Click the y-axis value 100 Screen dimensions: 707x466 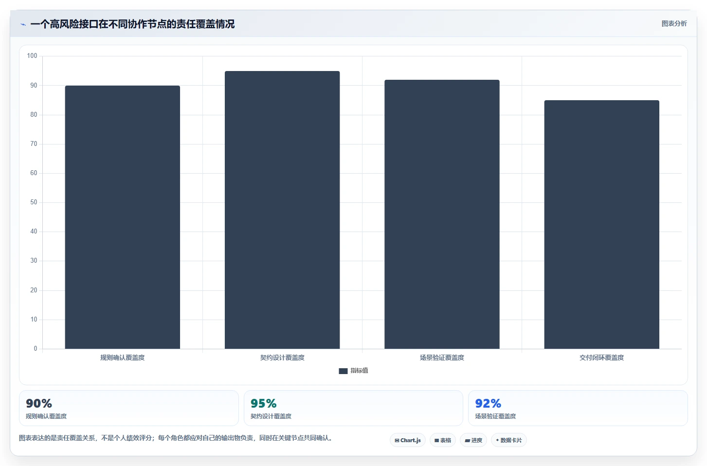[32, 56]
